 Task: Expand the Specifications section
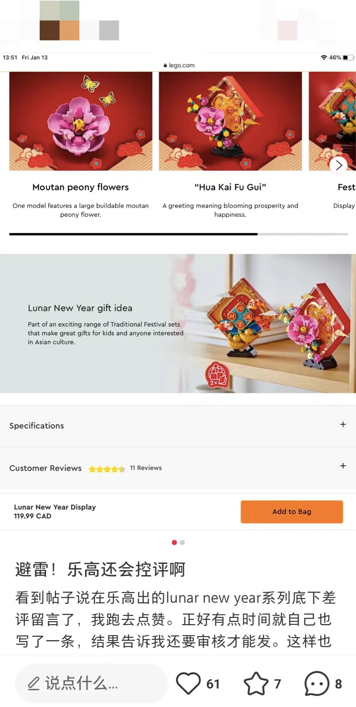[x=178, y=426]
